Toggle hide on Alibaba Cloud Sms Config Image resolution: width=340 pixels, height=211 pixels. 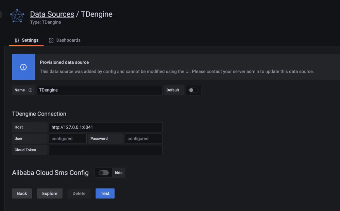pos(104,173)
